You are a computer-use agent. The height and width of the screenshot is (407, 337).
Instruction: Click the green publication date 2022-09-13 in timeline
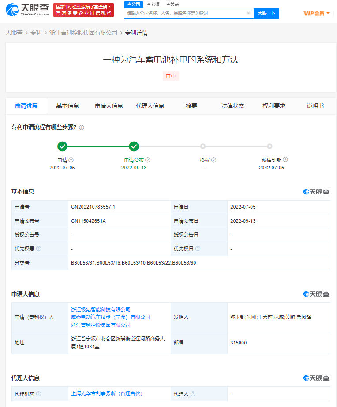pyautogui.click(x=134, y=168)
